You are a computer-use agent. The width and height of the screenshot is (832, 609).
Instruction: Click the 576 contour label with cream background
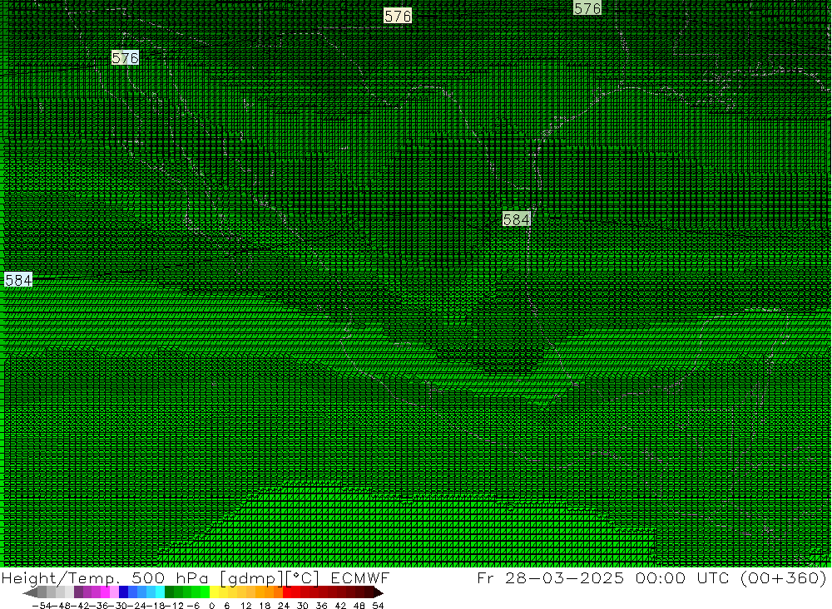[398, 16]
